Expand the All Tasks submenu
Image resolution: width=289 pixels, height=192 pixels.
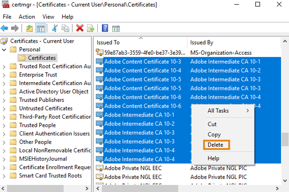(x=223, y=111)
